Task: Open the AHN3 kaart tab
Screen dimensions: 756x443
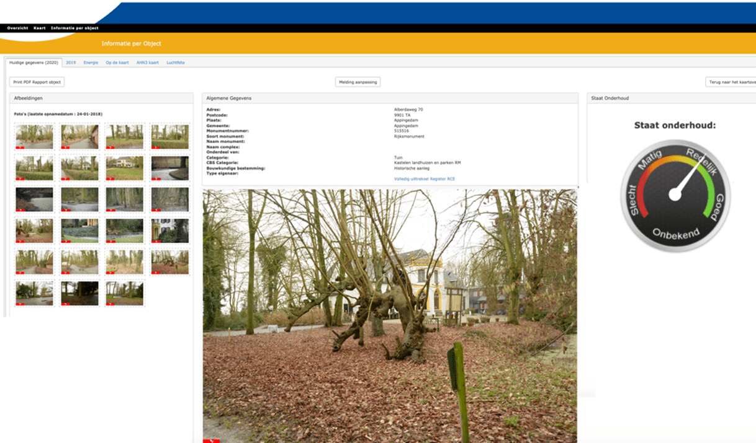Action: point(148,63)
